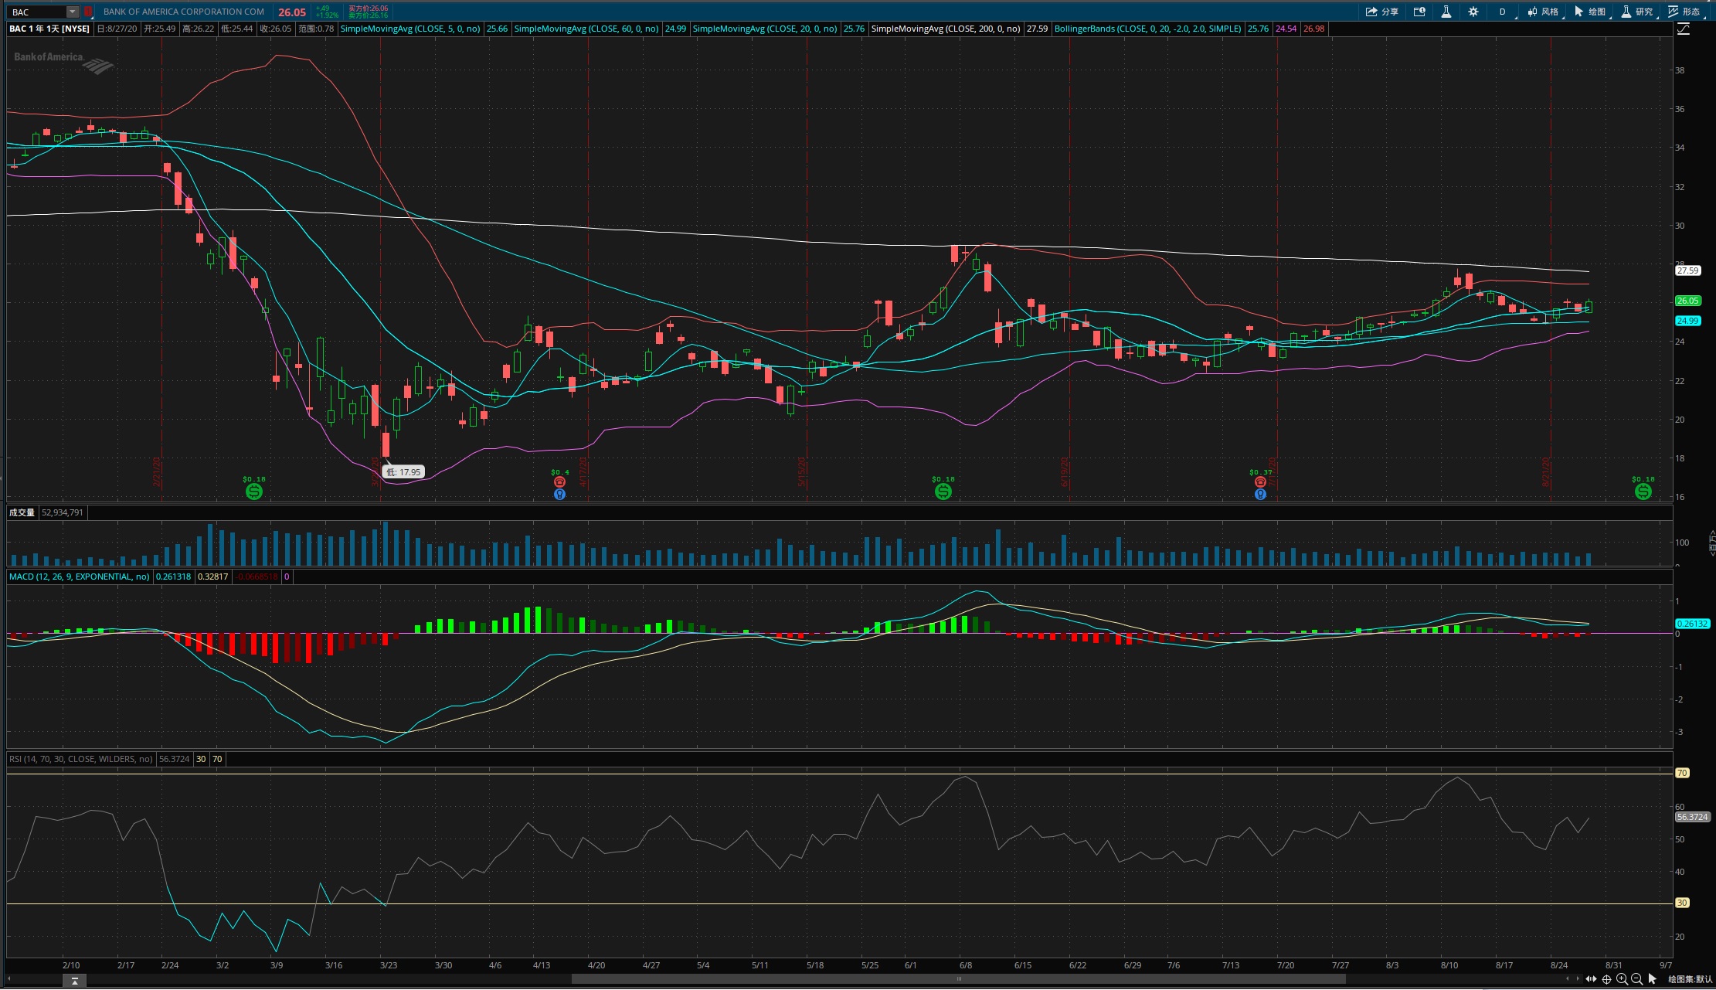Select the SimpleMovingAvg (CLOSE, 200, 0, no) label
This screenshot has width=1716, height=990.
(x=946, y=29)
